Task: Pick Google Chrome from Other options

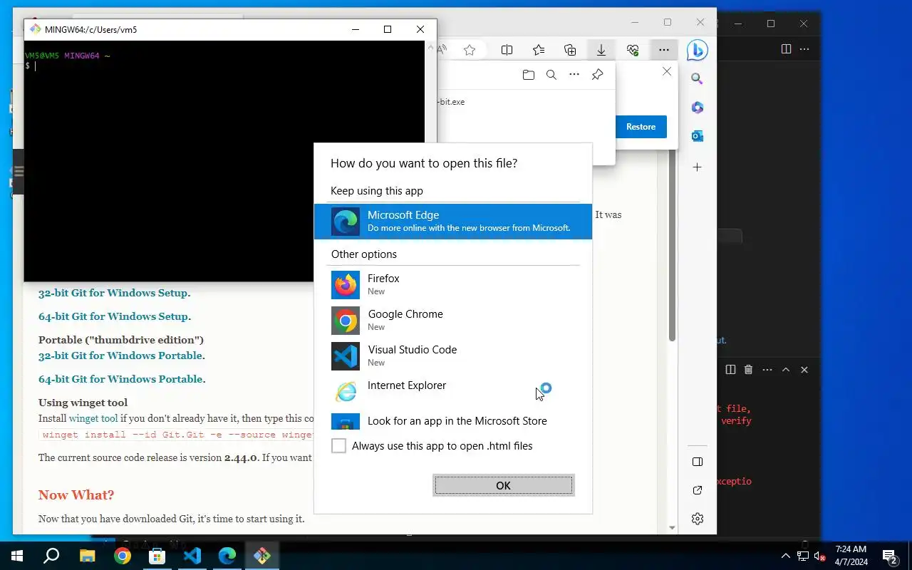Action: coord(453,321)
